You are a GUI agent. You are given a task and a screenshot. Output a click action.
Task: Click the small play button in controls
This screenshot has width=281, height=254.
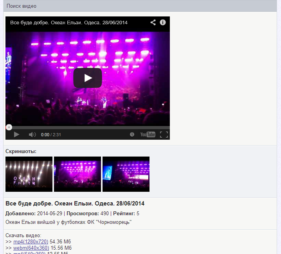pos(16,135)
